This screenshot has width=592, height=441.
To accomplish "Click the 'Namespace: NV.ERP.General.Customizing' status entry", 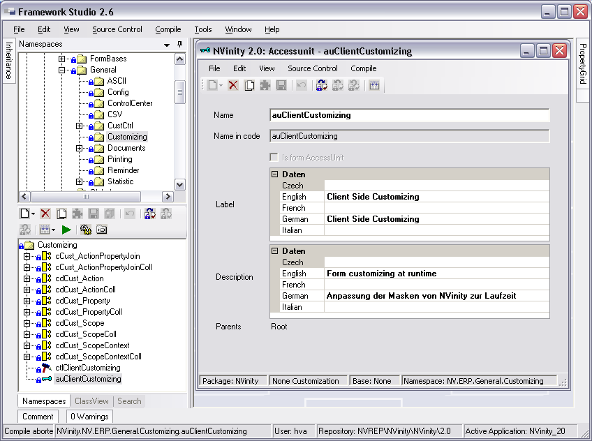I will tap(479, 381).
